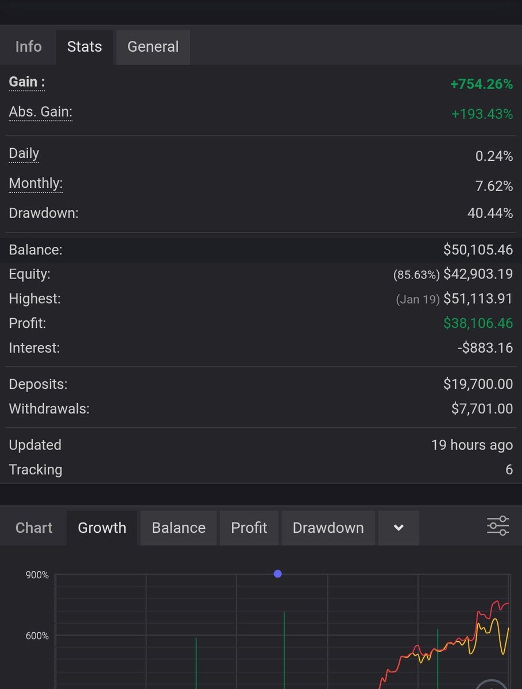Select the 7.62% monthly value

pos(494,185)
